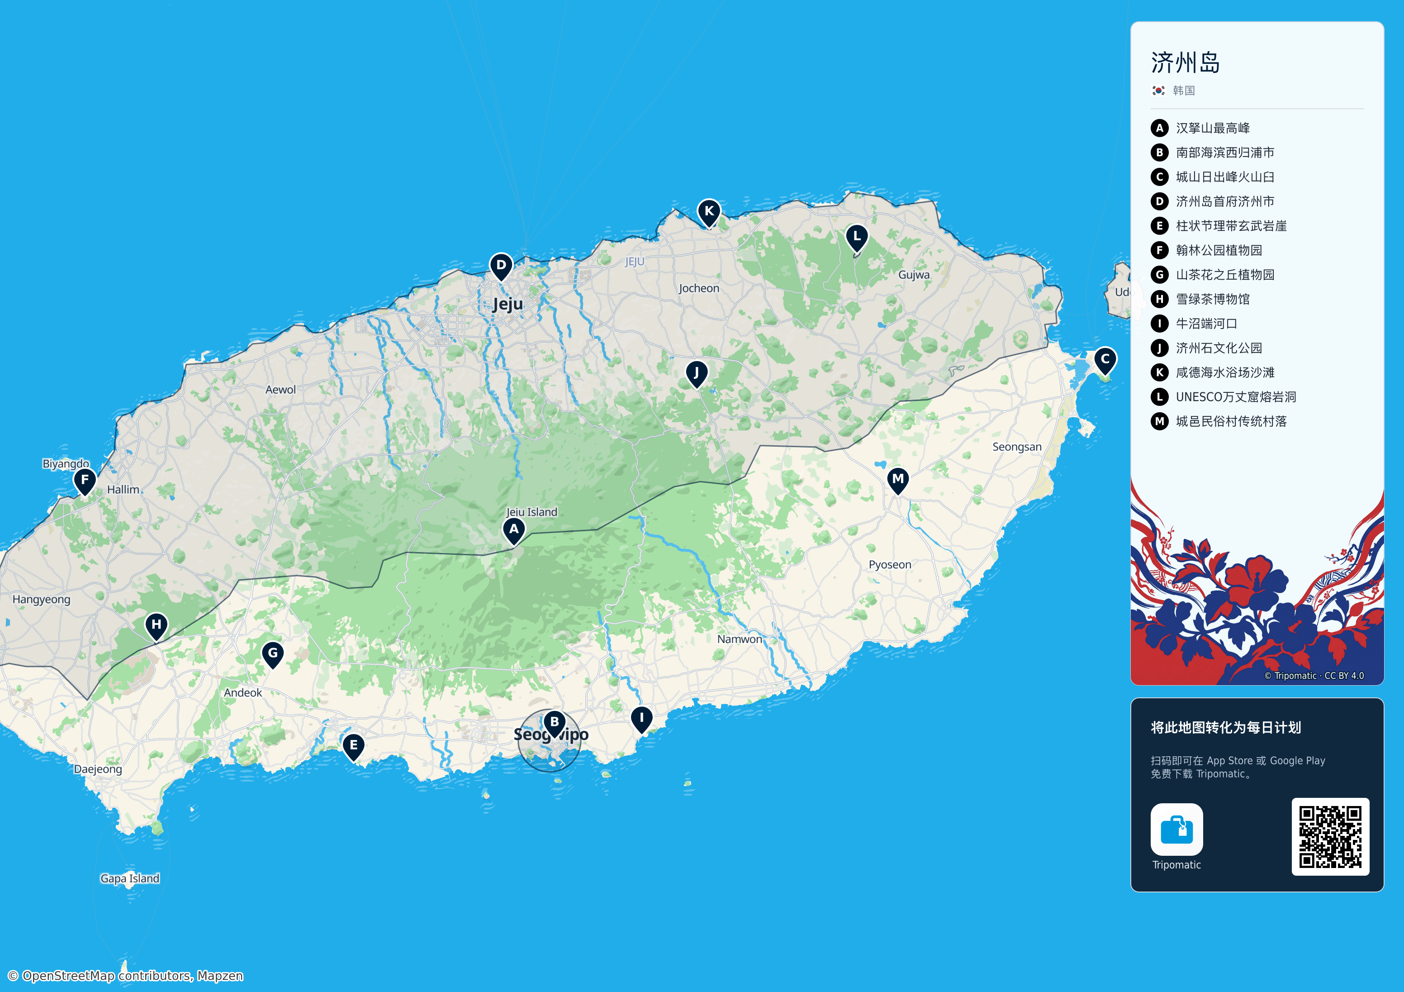Click map pin C at the eastern tip
The height and width of the screenshot is (992, 1404).
[1105, 361]
